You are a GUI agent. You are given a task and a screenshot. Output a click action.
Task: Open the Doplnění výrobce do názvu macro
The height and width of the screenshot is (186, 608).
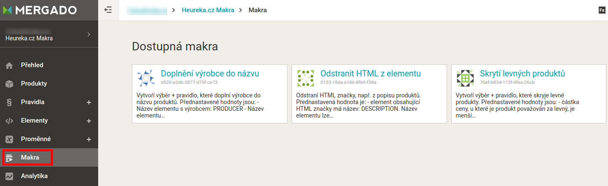pyautogui.click(x=210, y=74)
